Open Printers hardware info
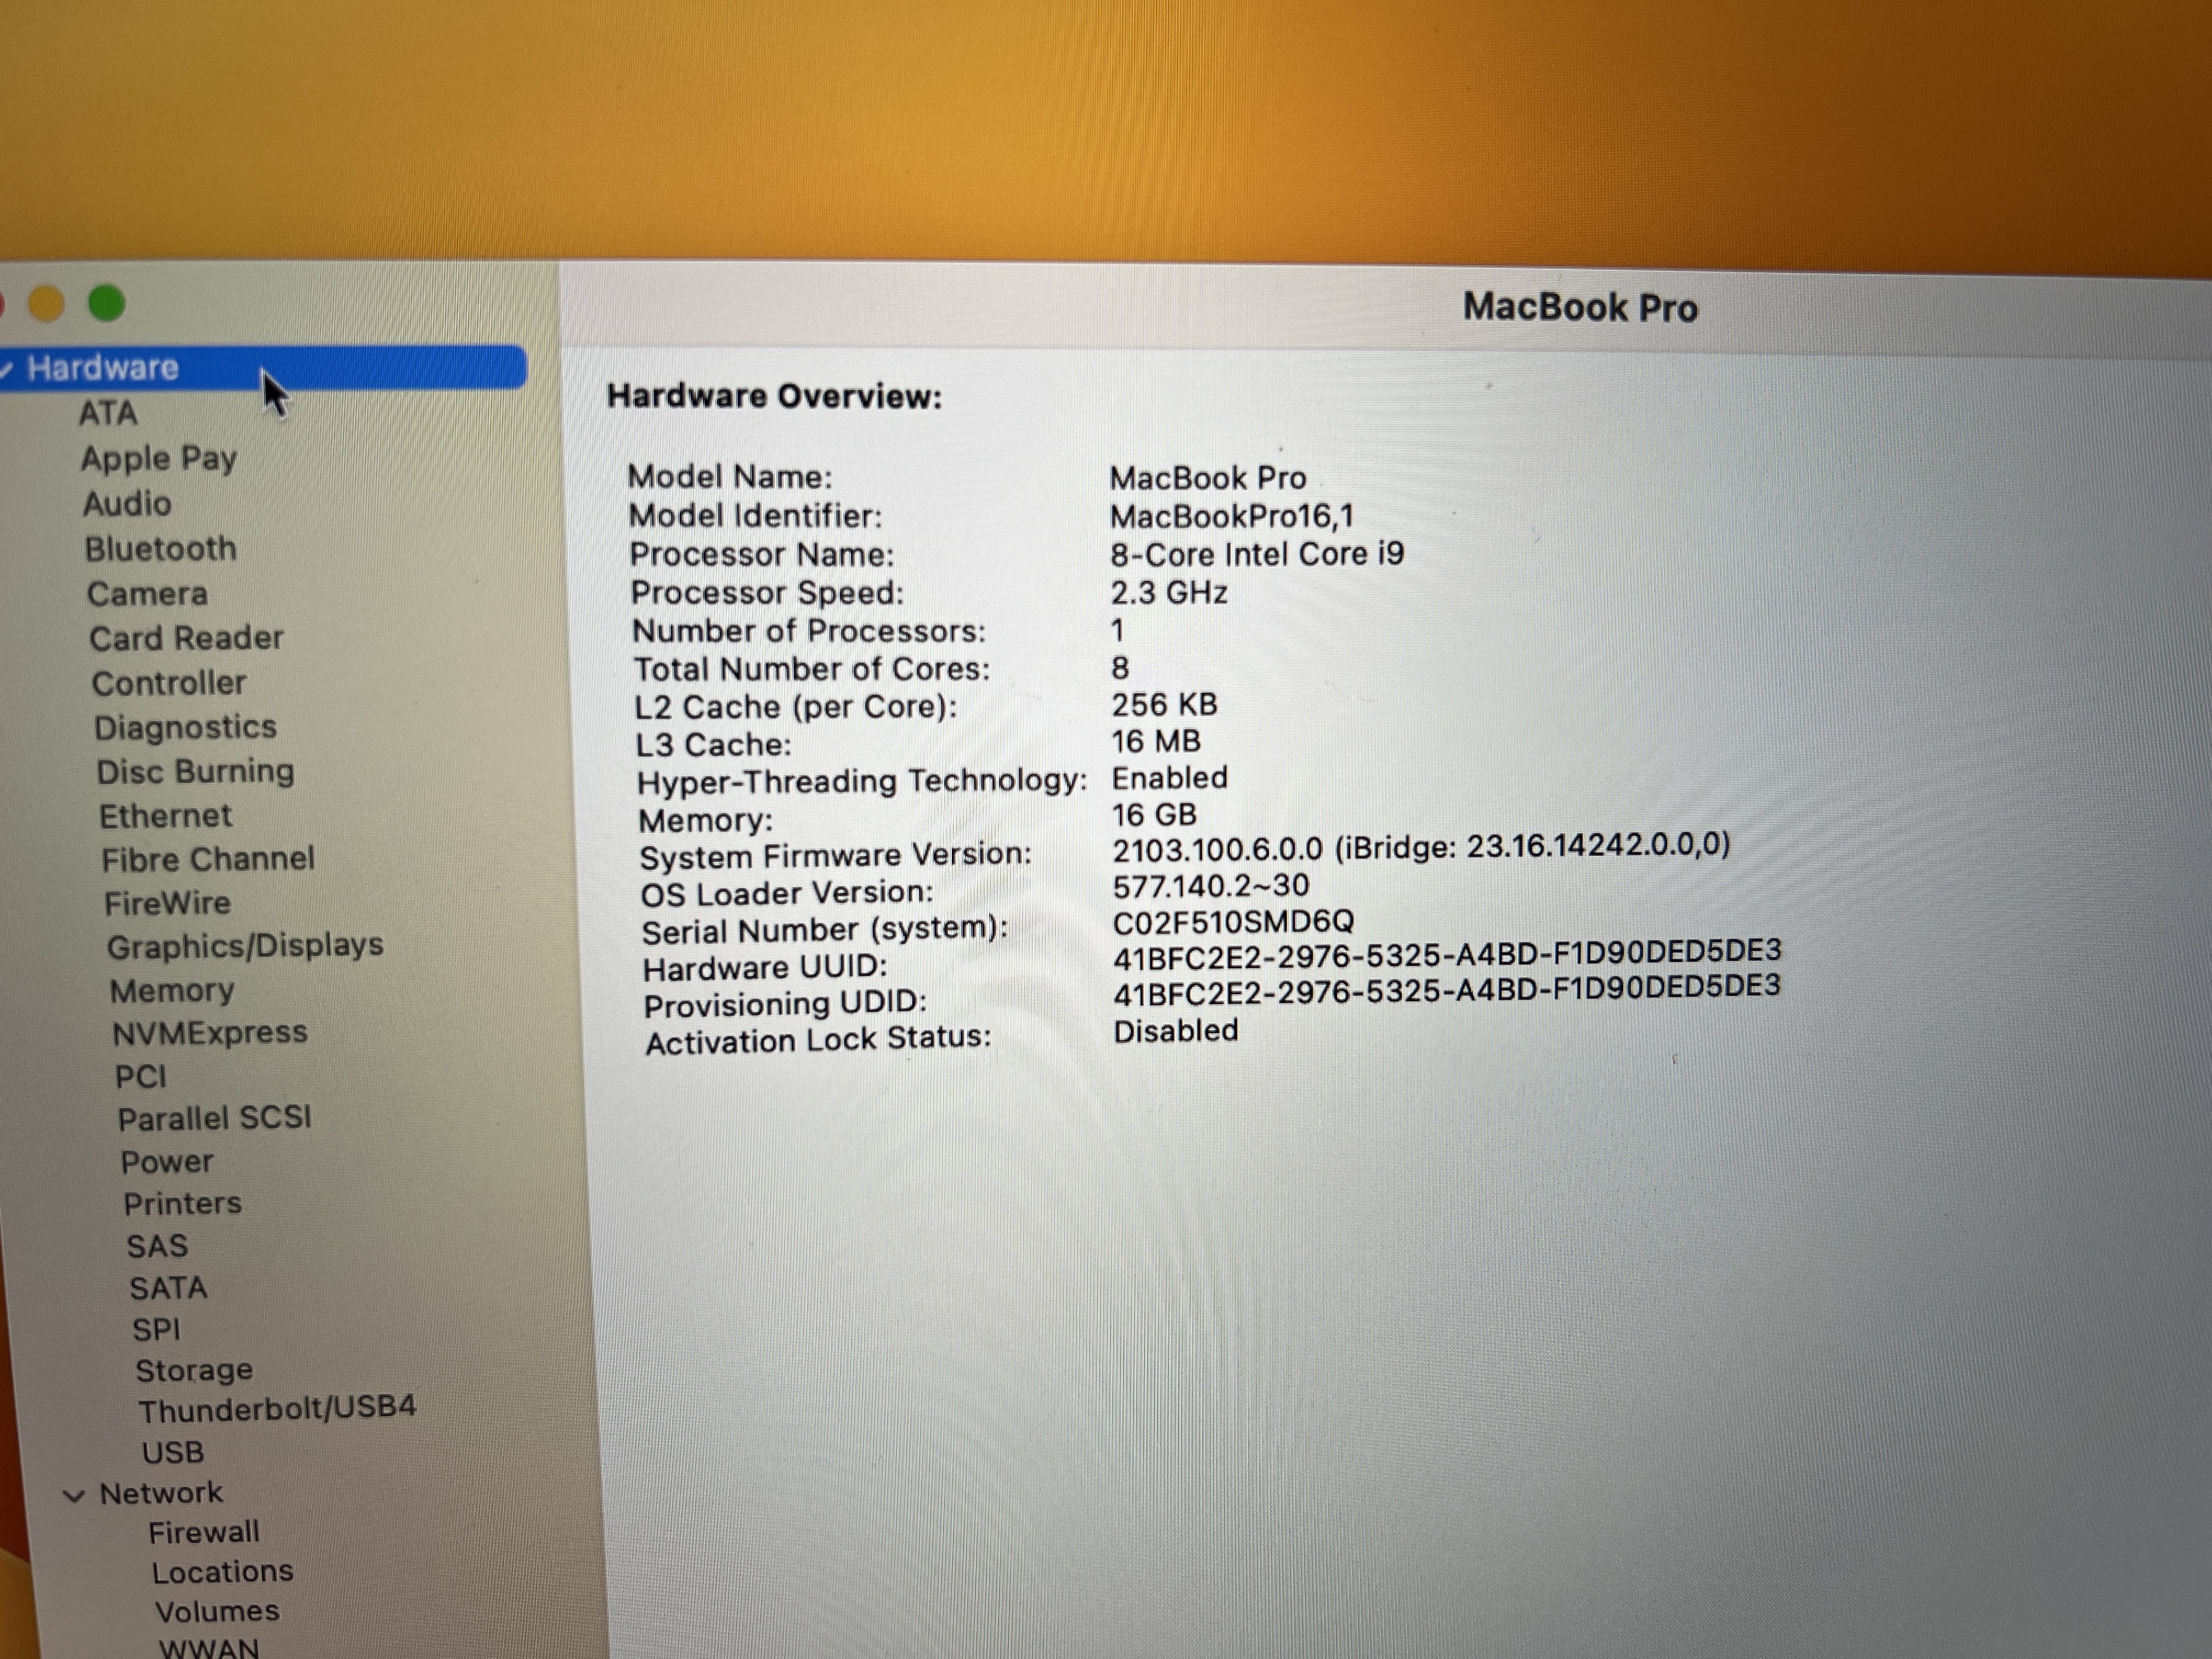2212x1659 pixels. tap(183, 1203)
